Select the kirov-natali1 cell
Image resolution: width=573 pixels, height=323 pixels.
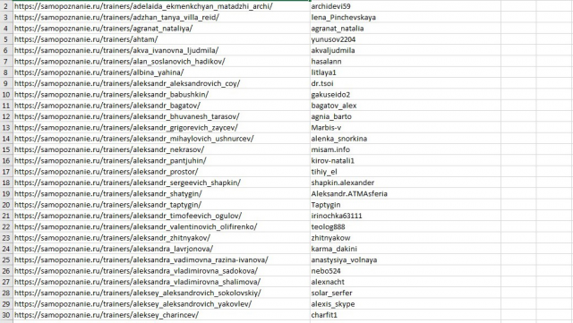coord(406,160)
